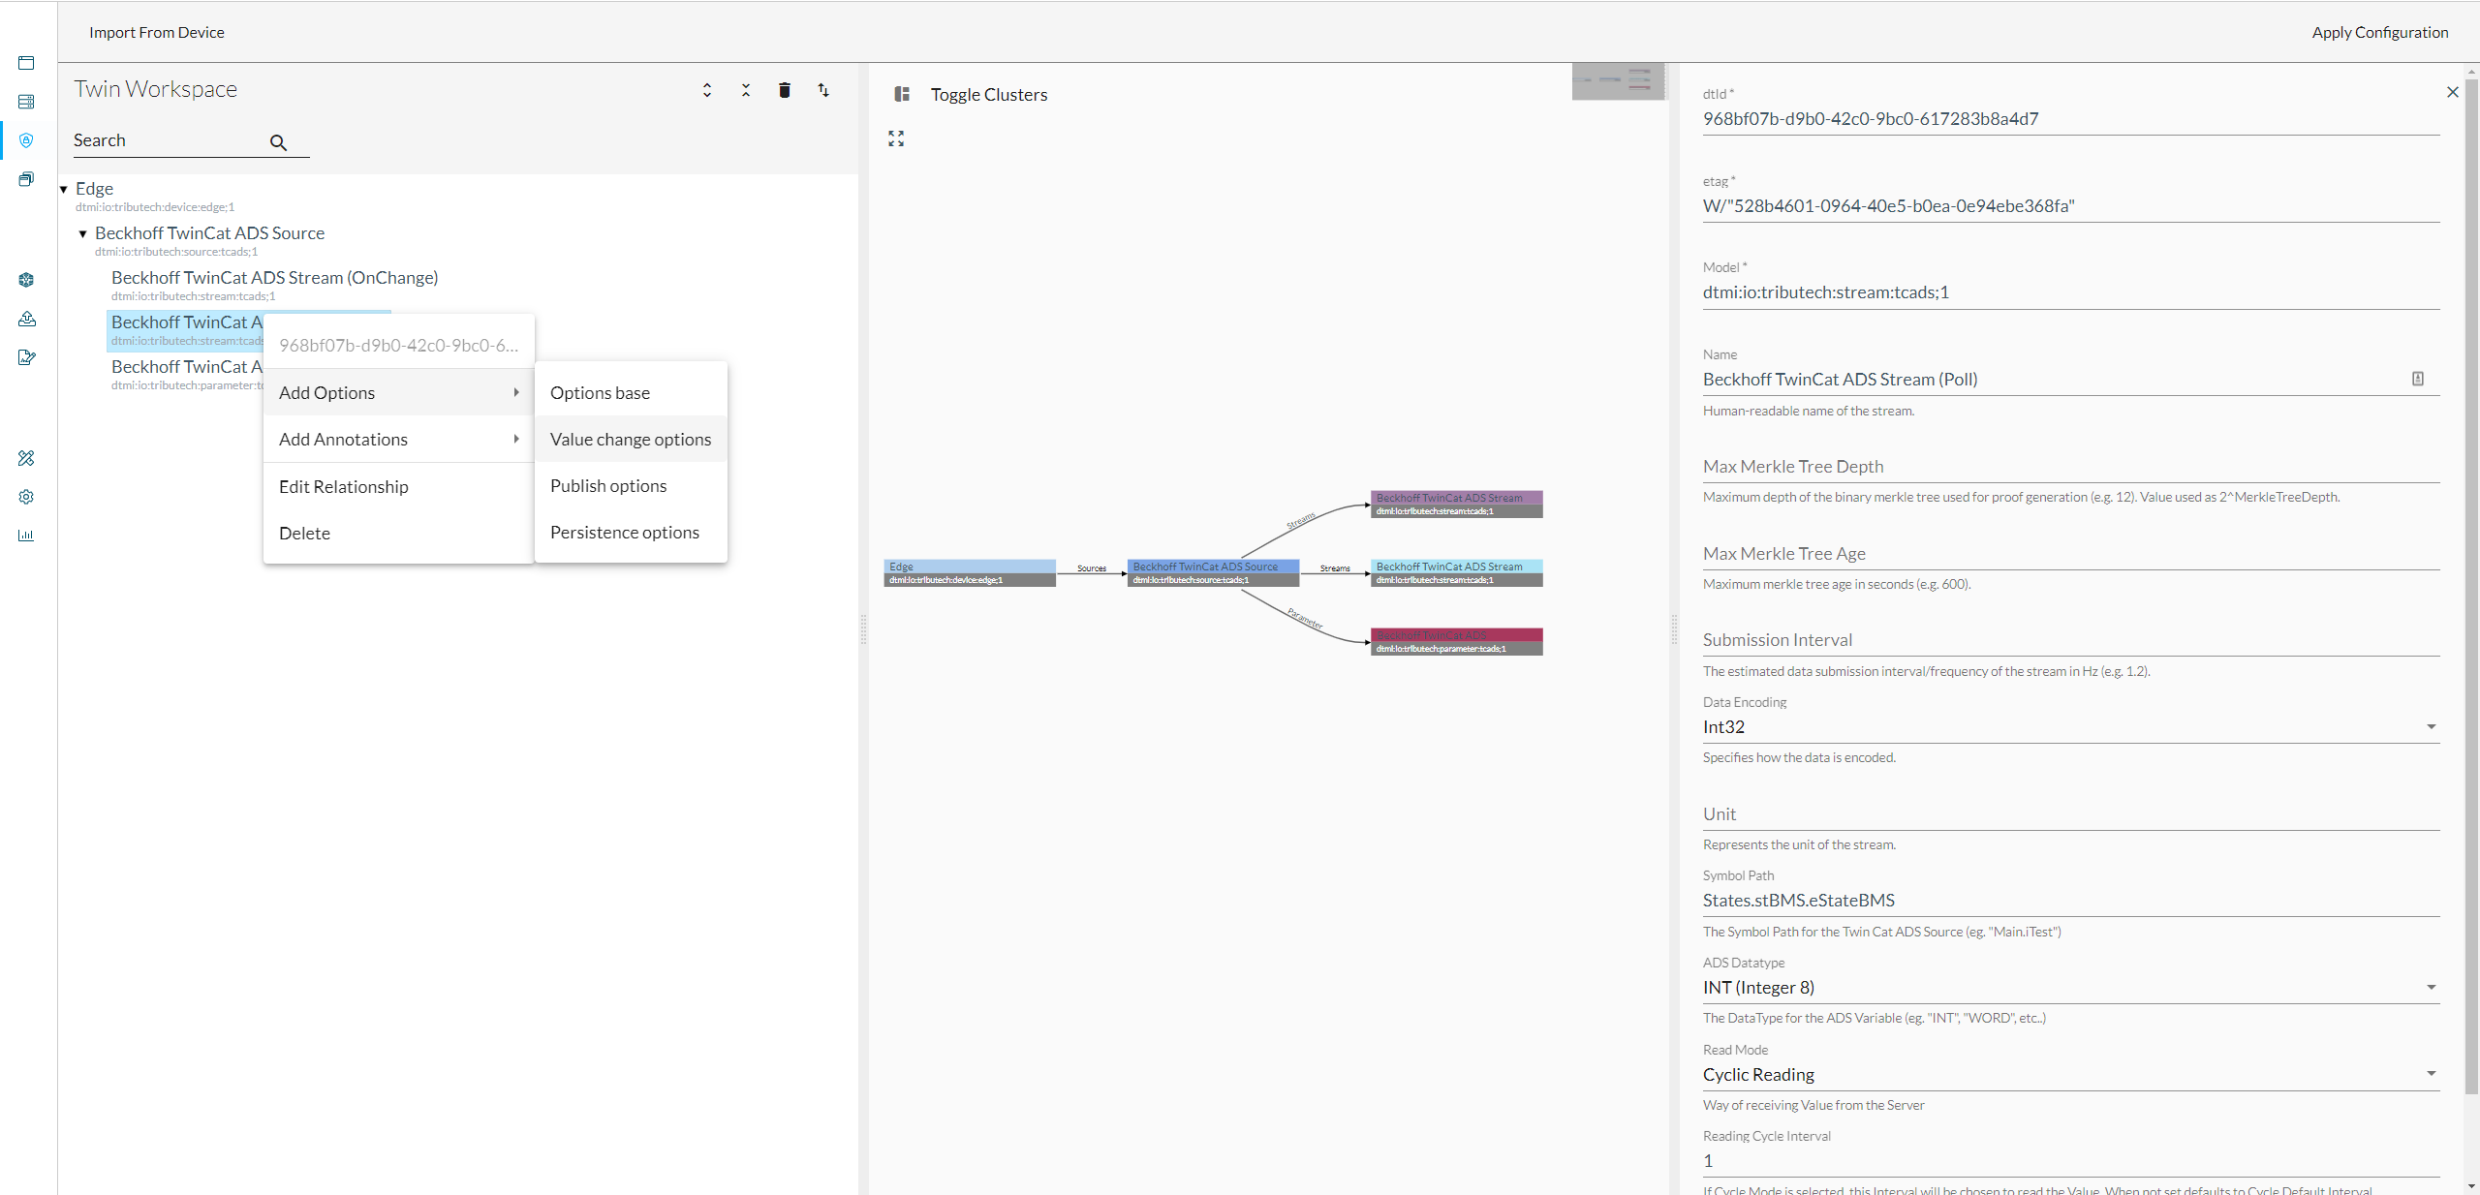The height and width of the screenshot is (1195, 2480).
Task: Click the icon at the end of Name field
Action: tap(2418, 379)
